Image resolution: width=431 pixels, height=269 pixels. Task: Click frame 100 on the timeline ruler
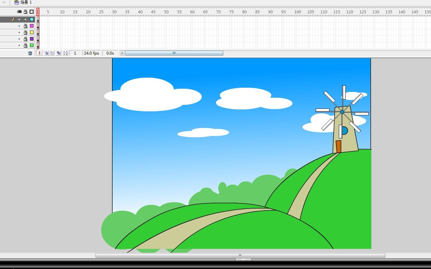pyautogui.click(x=298, y=12)
